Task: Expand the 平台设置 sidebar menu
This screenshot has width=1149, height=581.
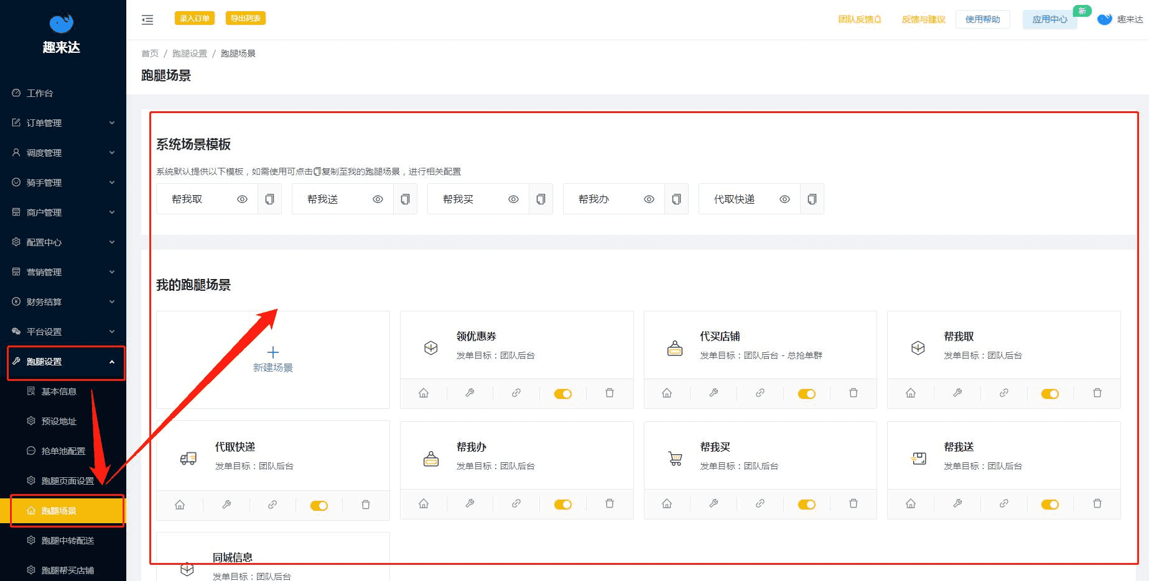Action: [63, 332]
